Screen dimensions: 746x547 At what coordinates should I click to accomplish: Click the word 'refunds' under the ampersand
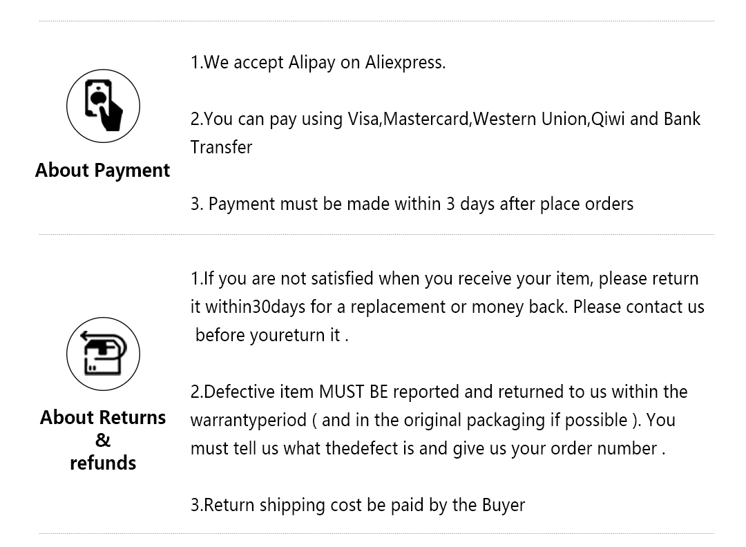point(103,463)
